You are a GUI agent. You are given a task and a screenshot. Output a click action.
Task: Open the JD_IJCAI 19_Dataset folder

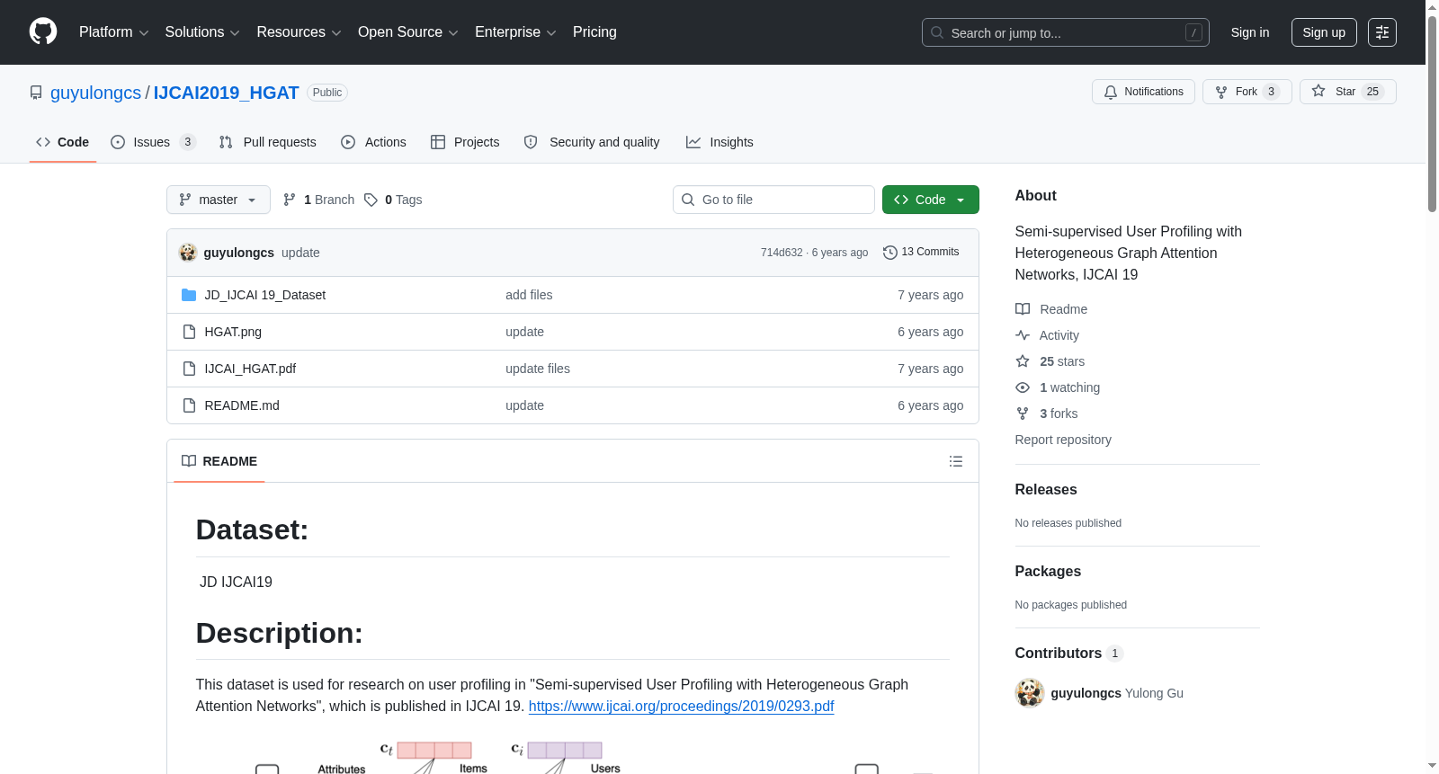tap(265, 295)
